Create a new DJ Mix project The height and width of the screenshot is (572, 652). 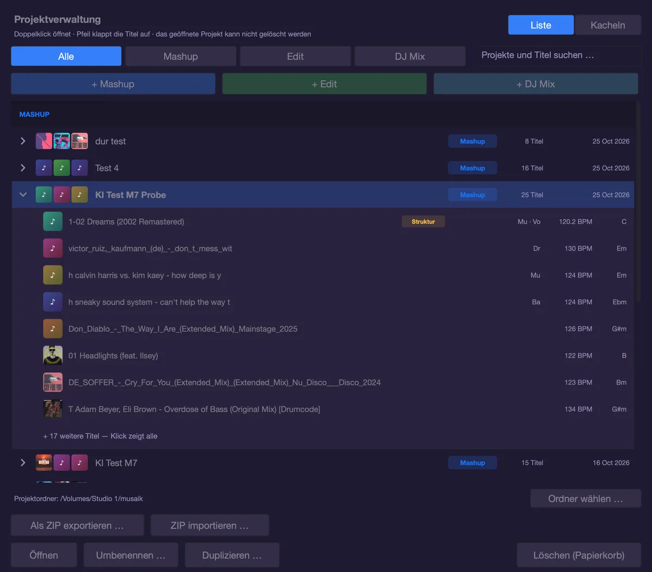click(x=536, y=84)
